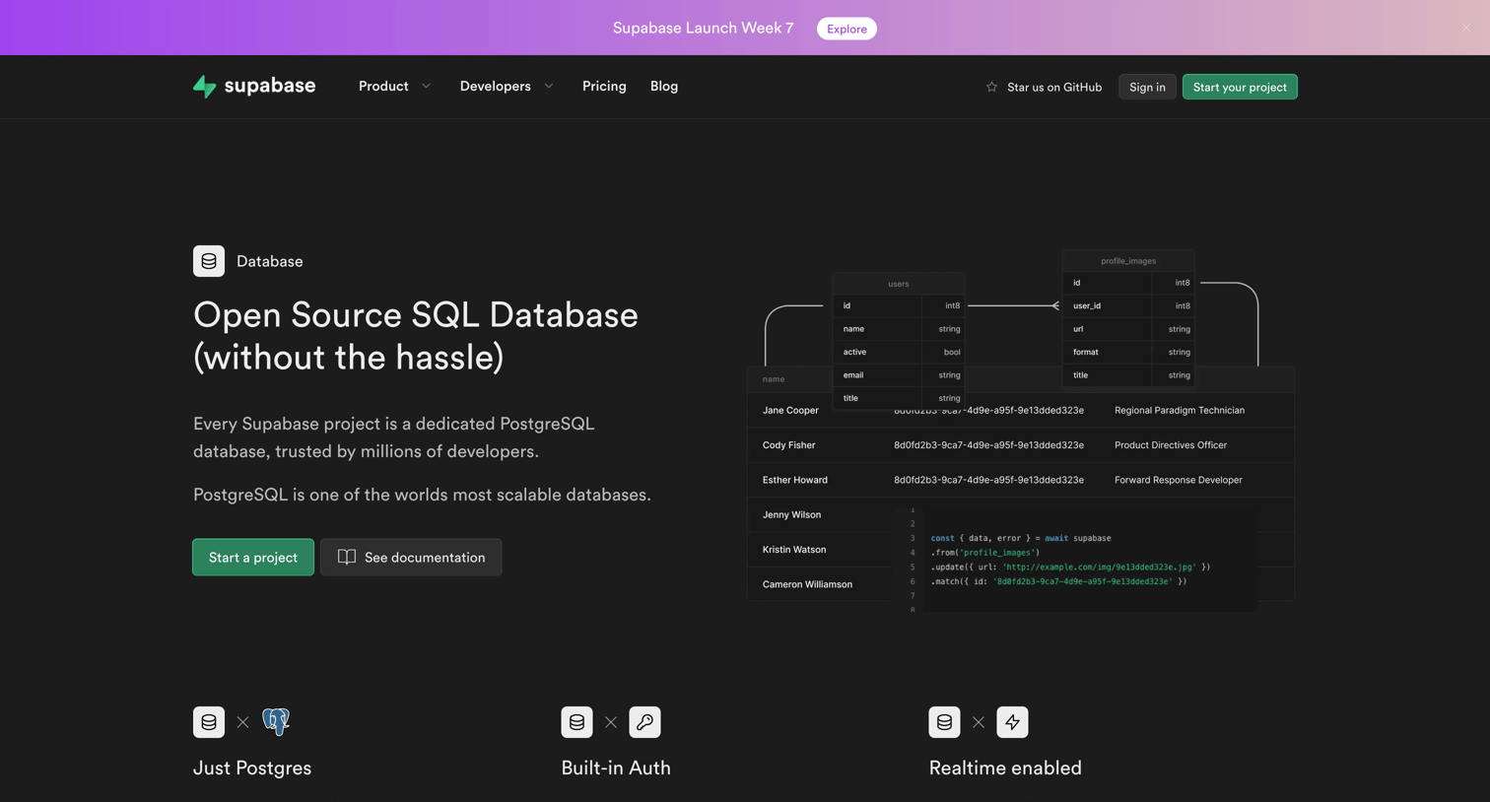The width and height of the screenshot is (1490, 802).
Task: Expand the Developers menu chevron
Action: pos(549,87)
